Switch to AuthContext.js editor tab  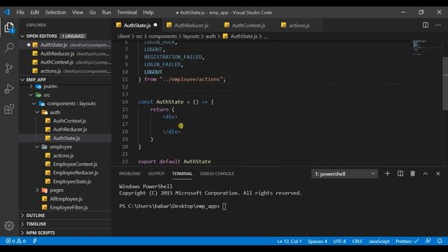point(248,25)
